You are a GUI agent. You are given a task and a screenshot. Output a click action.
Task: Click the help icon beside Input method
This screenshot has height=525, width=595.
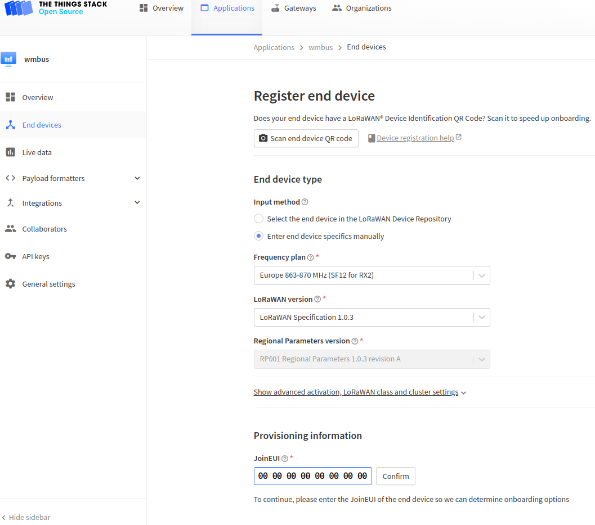(x=305, y=202)
